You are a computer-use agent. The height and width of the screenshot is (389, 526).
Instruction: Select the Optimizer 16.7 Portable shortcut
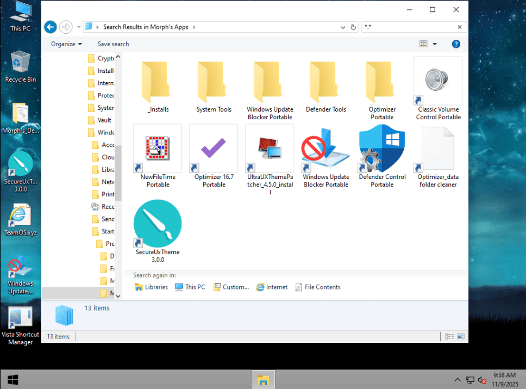(x=214, y=156)
